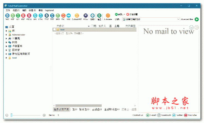Open the 帮助 menu
The height and width of the screenshot is (123, 204).
[x=40, y=11]
